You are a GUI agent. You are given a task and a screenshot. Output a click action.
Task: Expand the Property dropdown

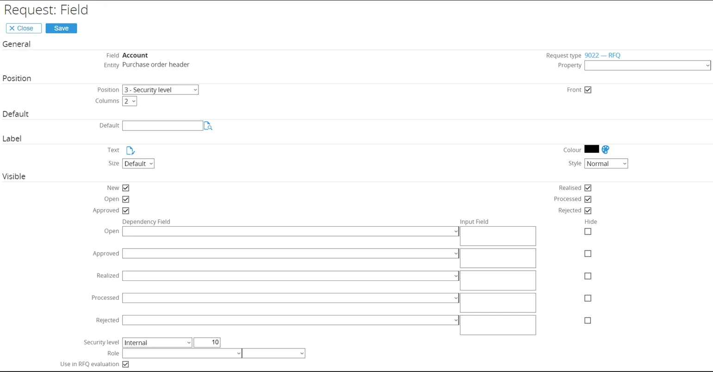(x=647, y=66)
